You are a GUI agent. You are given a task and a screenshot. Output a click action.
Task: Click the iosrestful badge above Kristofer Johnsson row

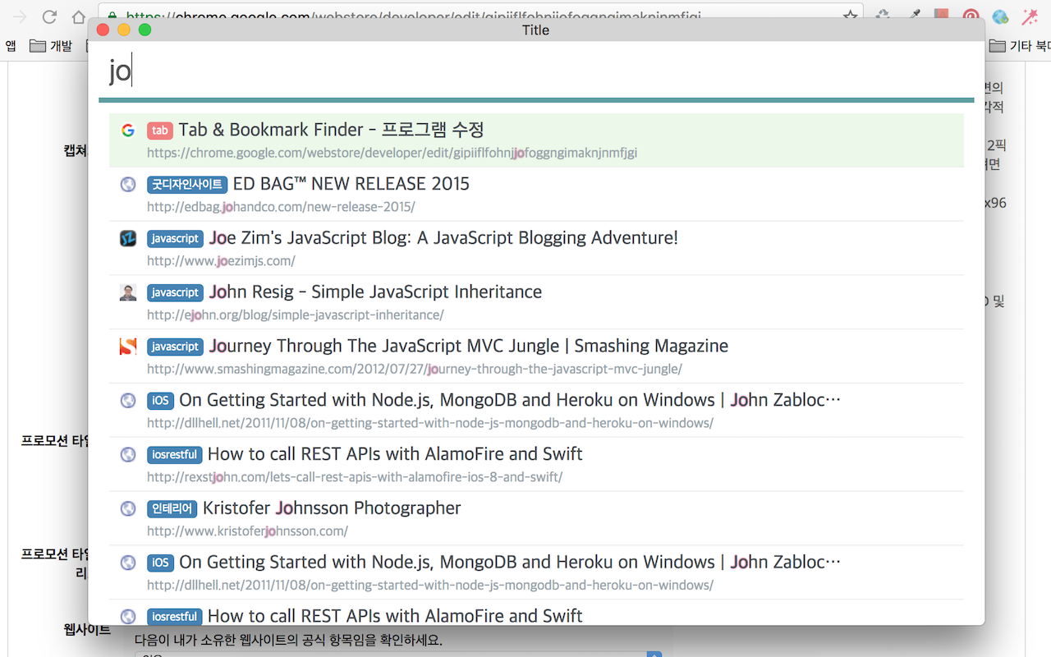(175, 455)
